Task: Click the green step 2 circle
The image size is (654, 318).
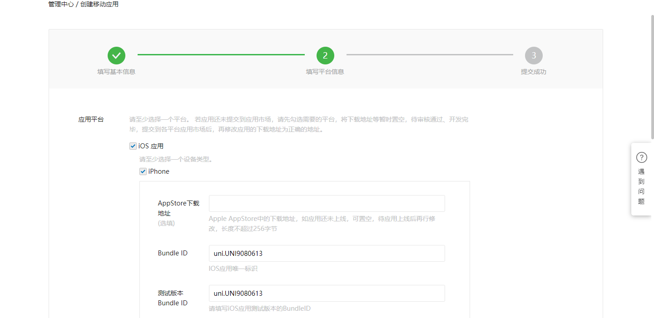Action: coord(325,55)
